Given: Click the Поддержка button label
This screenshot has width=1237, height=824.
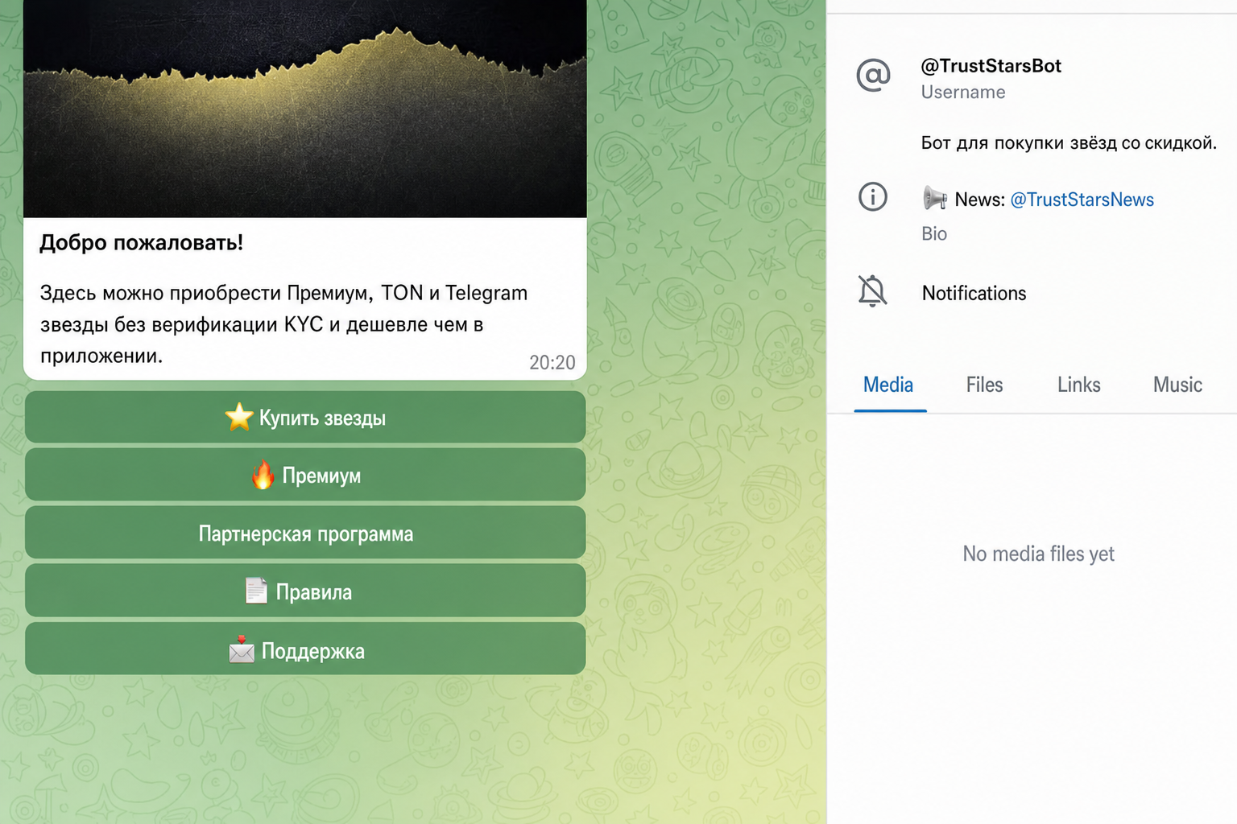Looking at the screenshot, I should [x=313, y=651].
